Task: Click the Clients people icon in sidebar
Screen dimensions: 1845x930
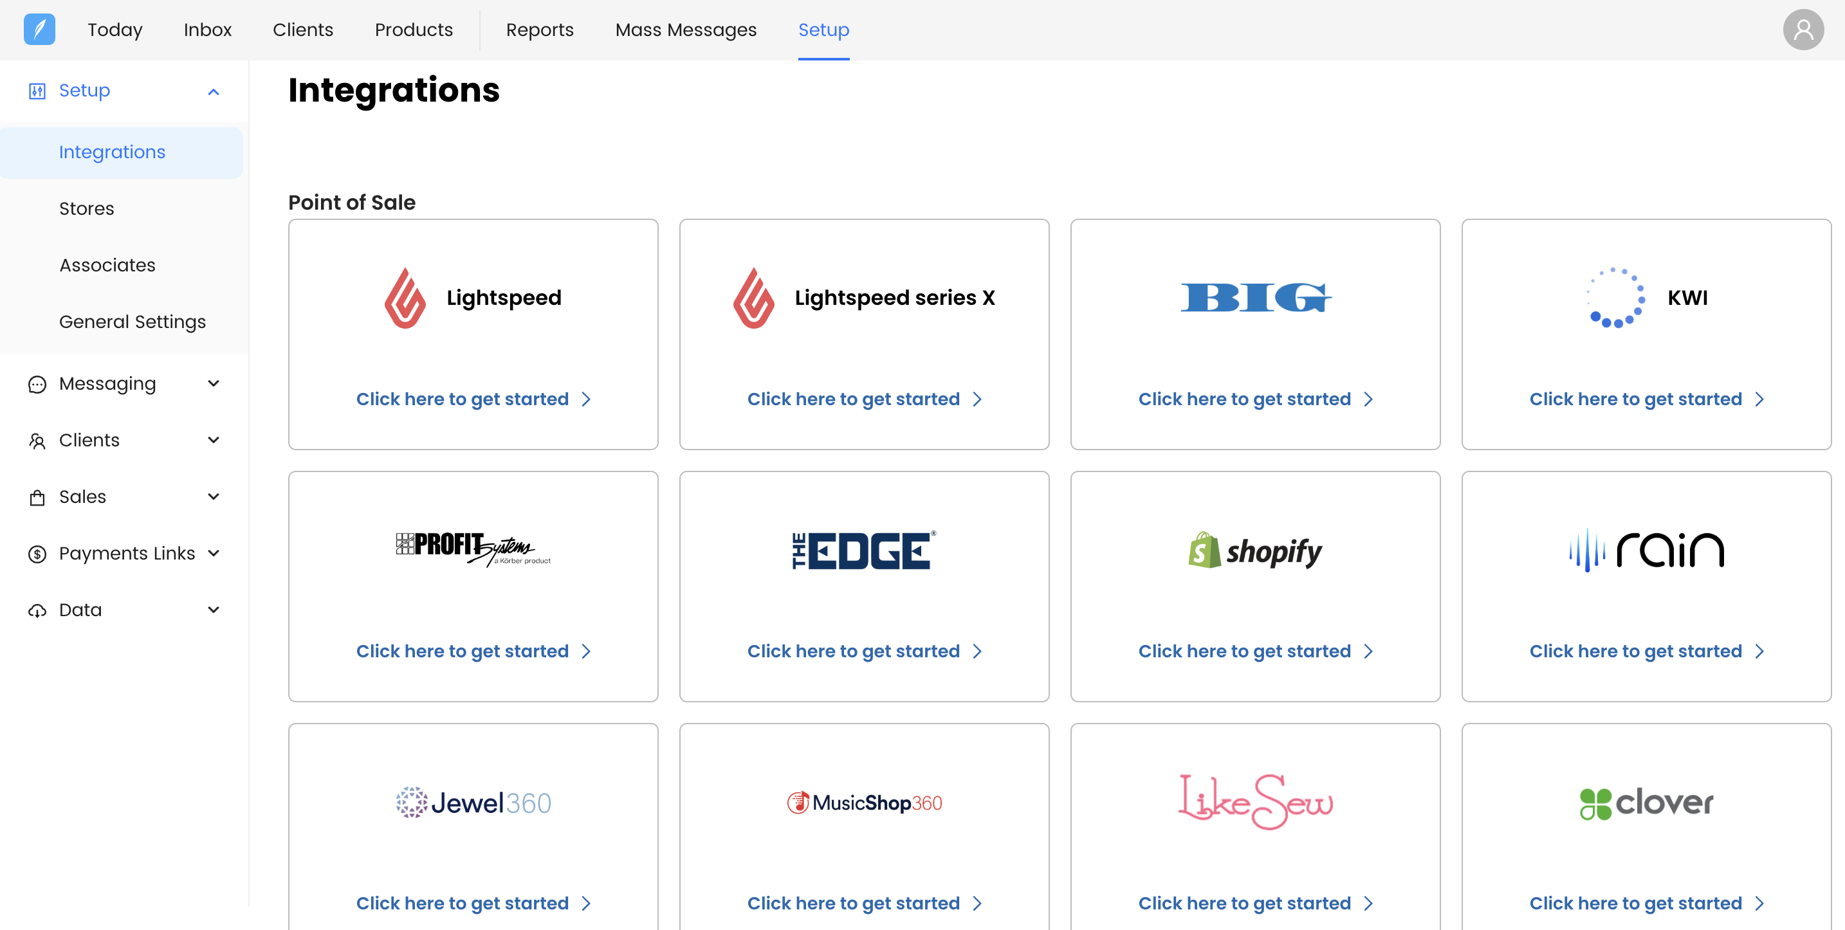Action: [x=37, y=441]
